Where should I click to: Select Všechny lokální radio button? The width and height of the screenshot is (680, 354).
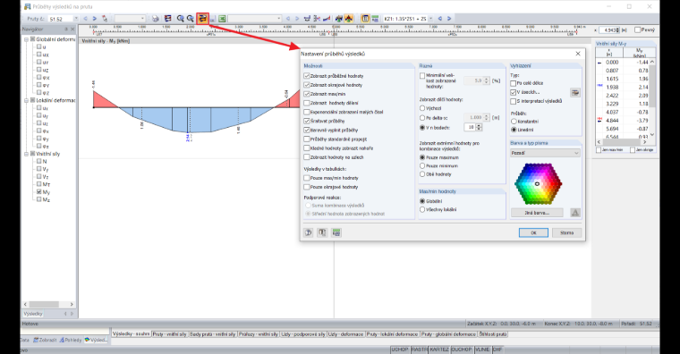click(422, 210)
